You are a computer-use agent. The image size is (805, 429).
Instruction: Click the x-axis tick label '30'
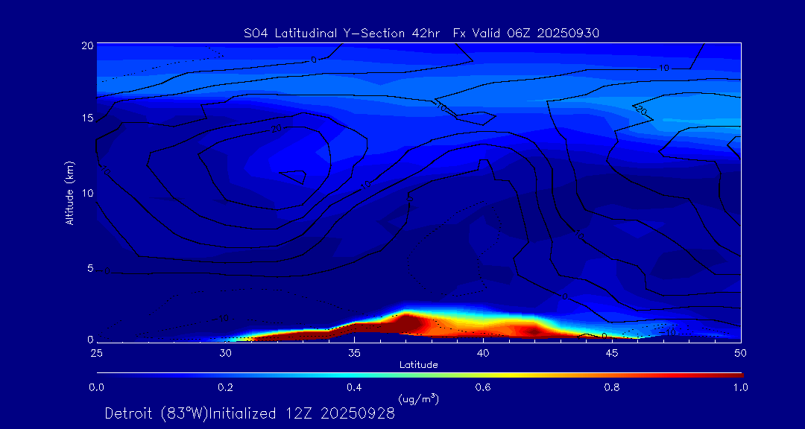(x=225, y=352)
